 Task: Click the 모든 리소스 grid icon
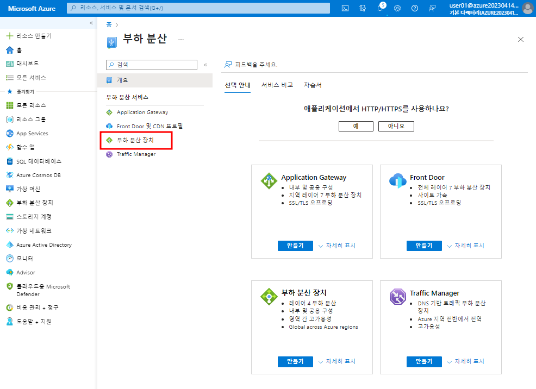10,105
